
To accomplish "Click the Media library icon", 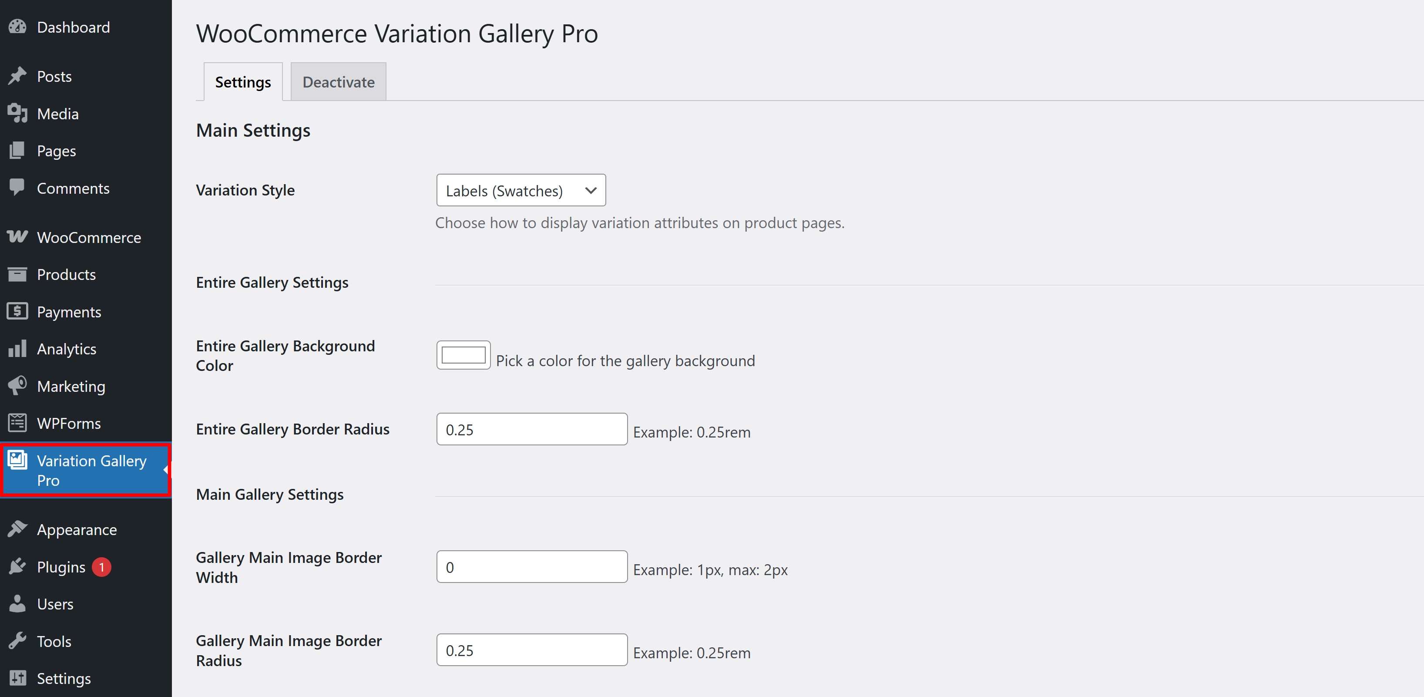I will 18,113.
